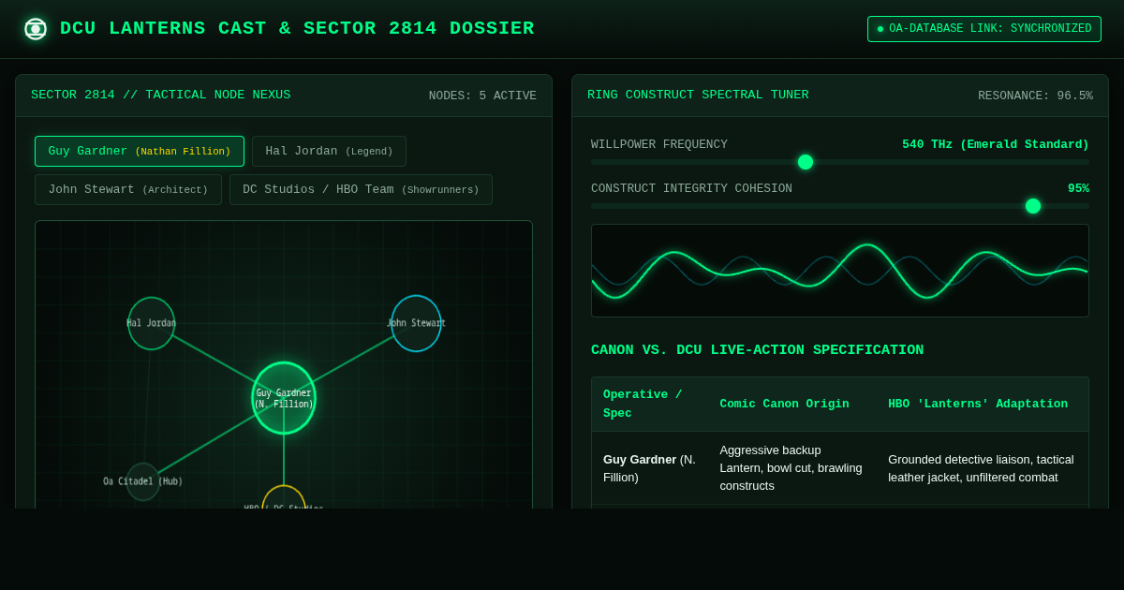Select the John Stewart node in graph

click(x=416, y=323)
